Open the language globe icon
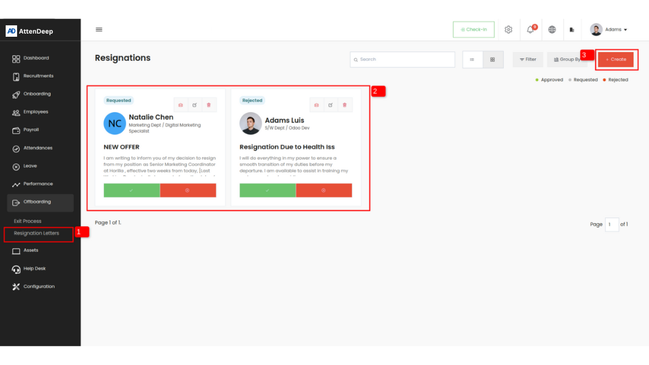 point(552,30)
